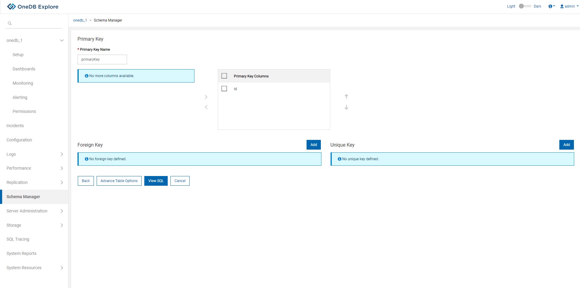
Task: Expand the Server Administration section
Action: coord(62,211)
